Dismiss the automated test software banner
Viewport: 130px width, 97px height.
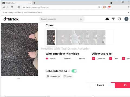click(128, 12)
